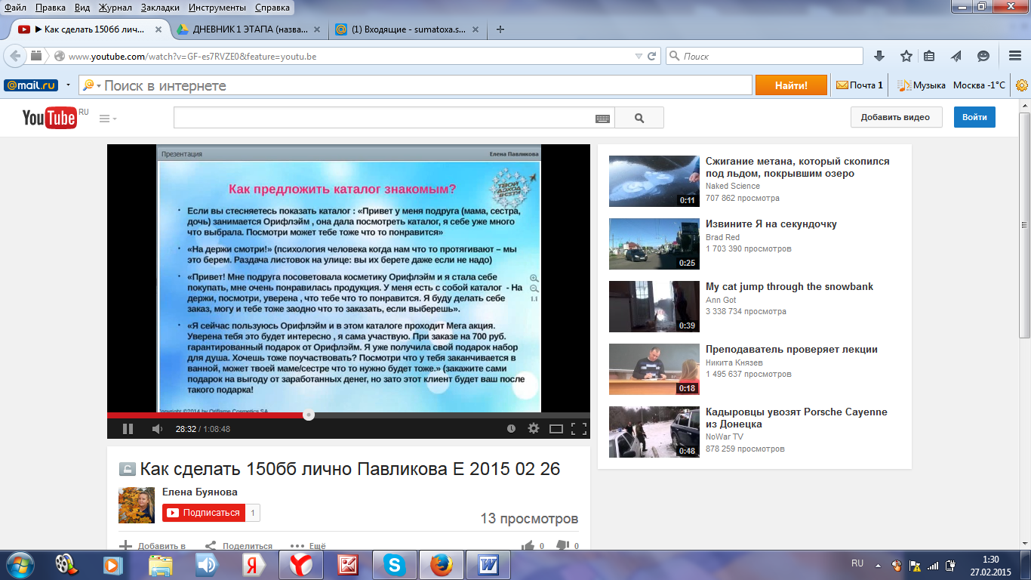The image size is (1031, 580).
Task: Click Firefox 'Поиск' search box
Action: click(x=764, y=56)
